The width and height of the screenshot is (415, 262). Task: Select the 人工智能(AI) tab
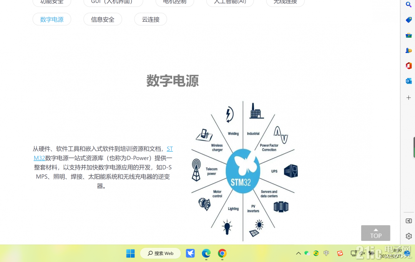230,2
